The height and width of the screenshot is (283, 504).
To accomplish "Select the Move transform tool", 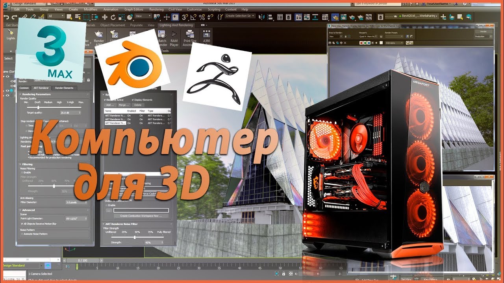I will [105, 17].
